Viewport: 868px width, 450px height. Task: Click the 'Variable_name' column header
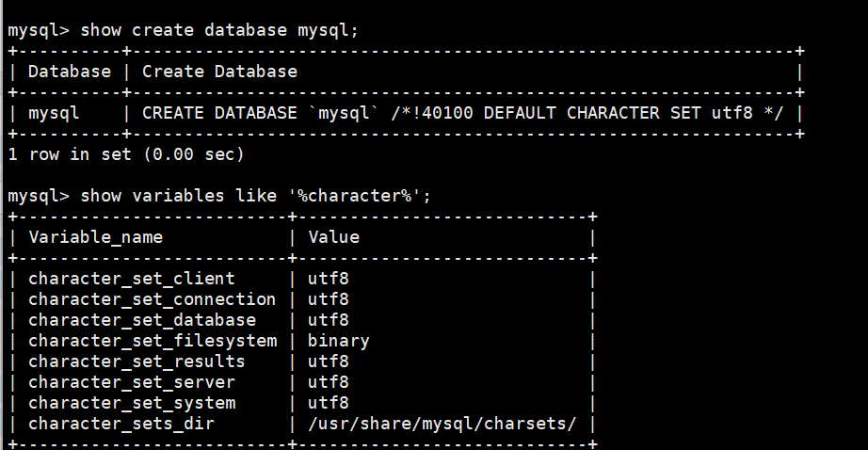(x=95, y=237)
